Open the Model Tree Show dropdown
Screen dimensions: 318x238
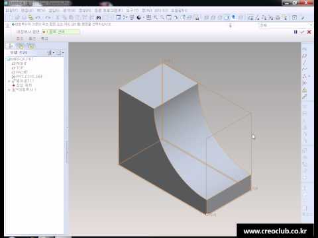tap(51, 53)
